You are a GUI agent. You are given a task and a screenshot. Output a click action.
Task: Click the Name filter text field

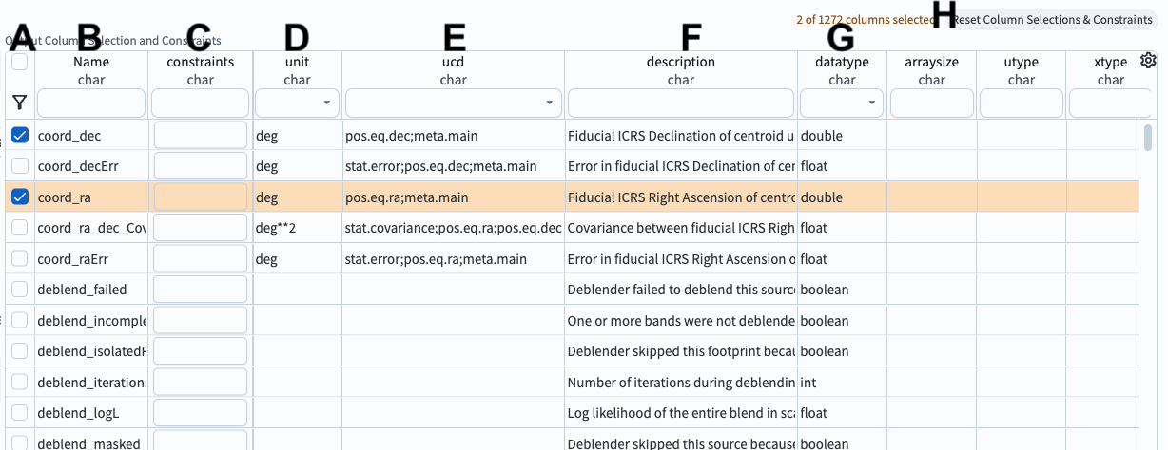pyautogui.click(x=91, y=103)
